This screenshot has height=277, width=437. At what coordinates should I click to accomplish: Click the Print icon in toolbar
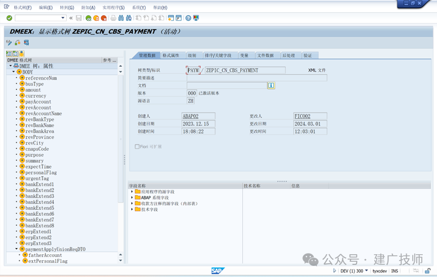[113, 18]
